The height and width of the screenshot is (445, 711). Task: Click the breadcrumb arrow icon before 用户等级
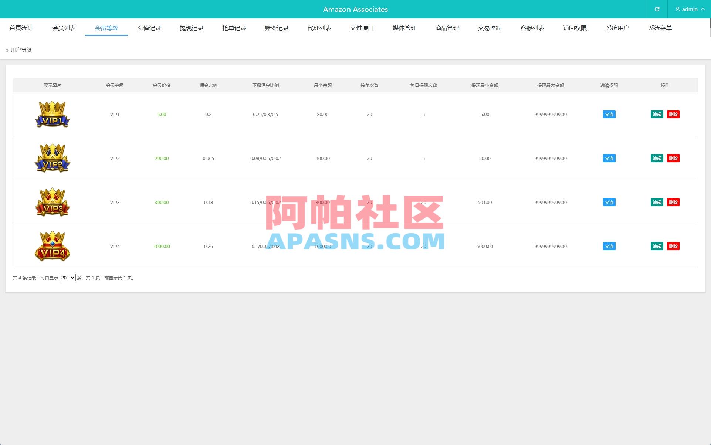[x=6, y=50]
